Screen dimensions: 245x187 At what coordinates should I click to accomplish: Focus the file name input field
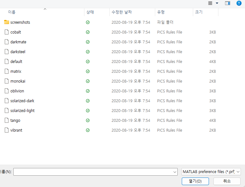(x=95, y=172)
